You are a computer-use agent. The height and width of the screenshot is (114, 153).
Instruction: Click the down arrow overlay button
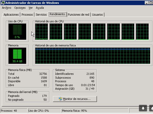(x=143, y=108)
